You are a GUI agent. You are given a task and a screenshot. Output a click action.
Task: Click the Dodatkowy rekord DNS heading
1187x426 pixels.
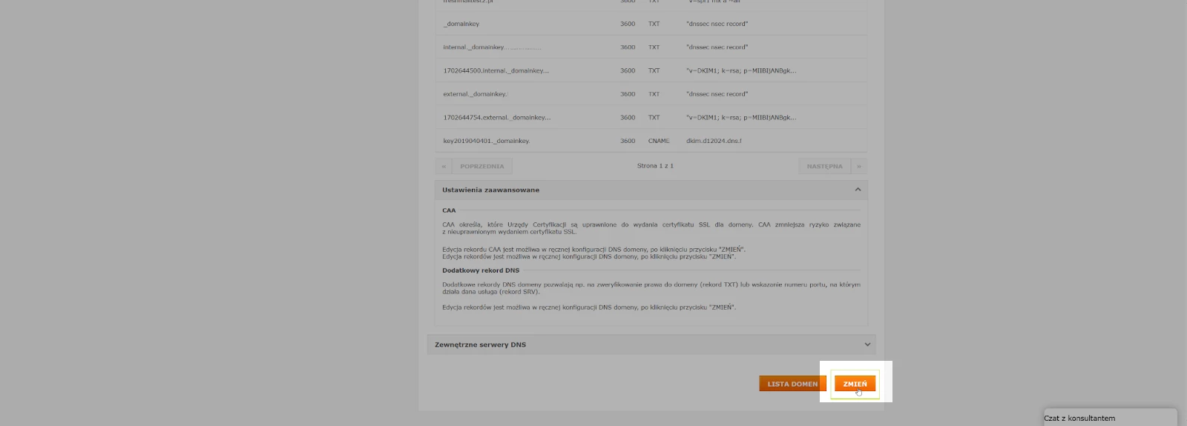481,270
